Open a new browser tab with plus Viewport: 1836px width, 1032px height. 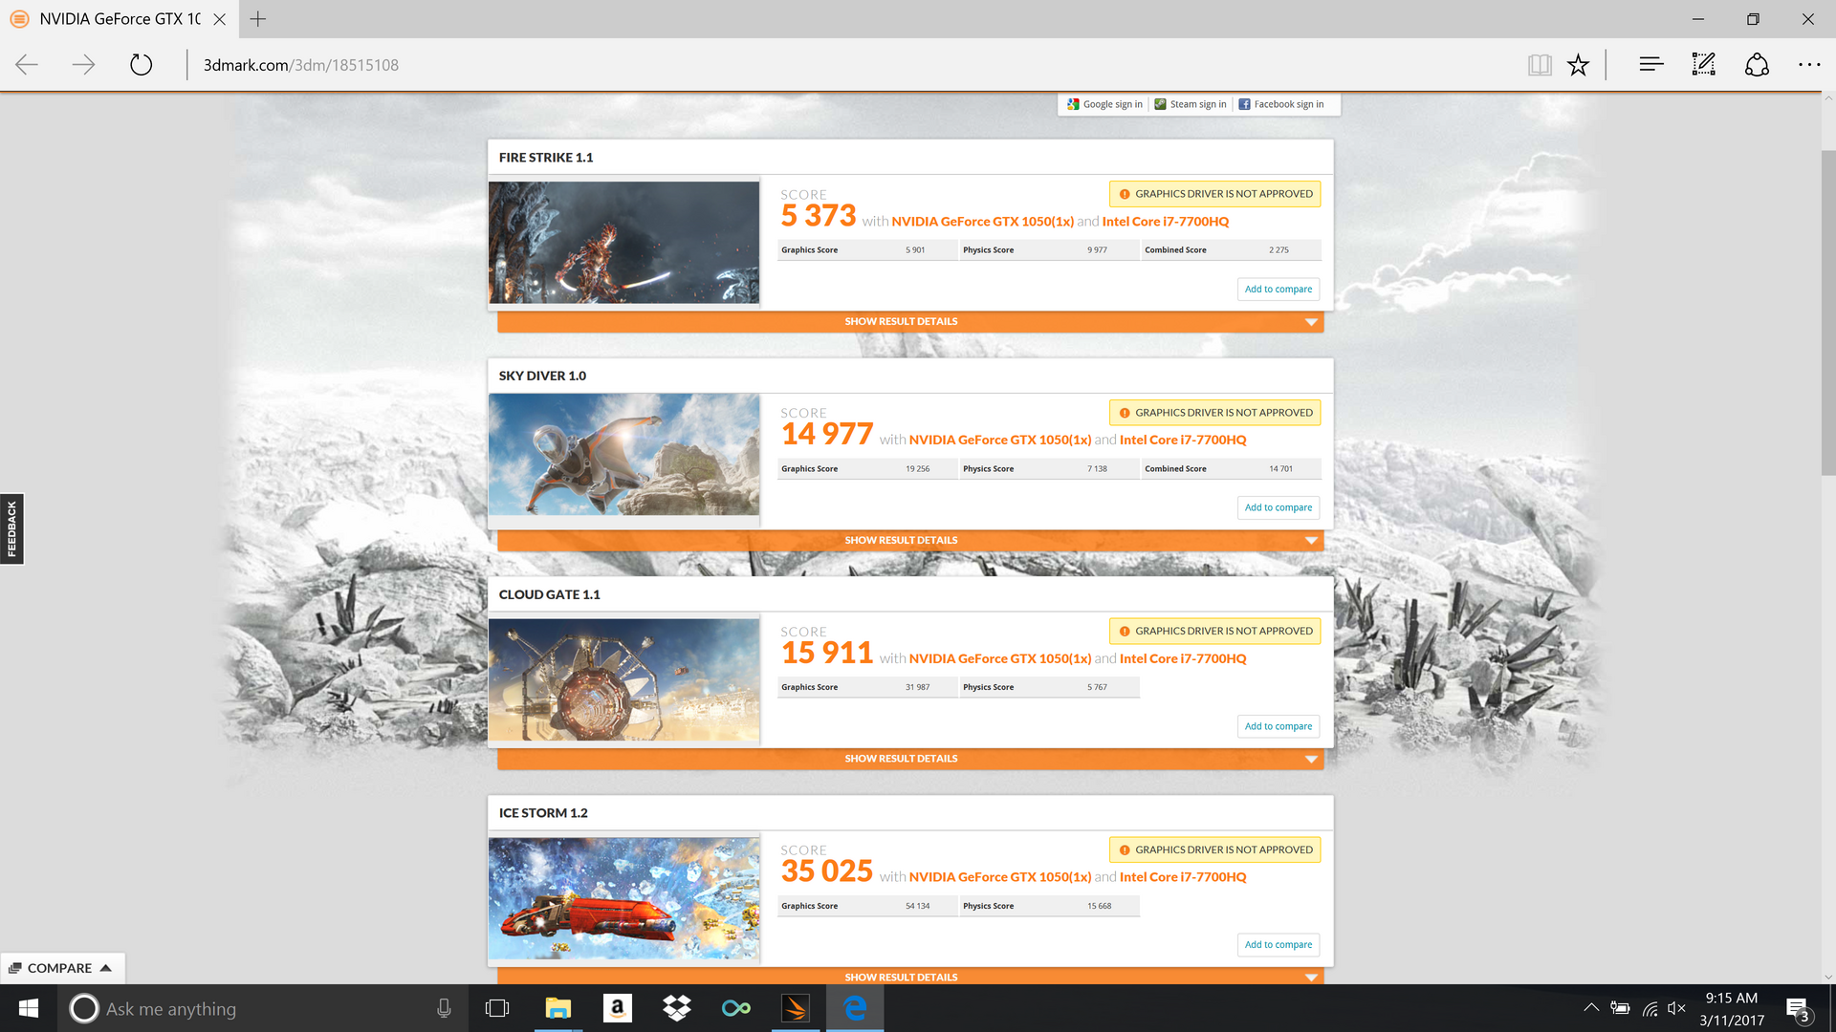[258, 19]
